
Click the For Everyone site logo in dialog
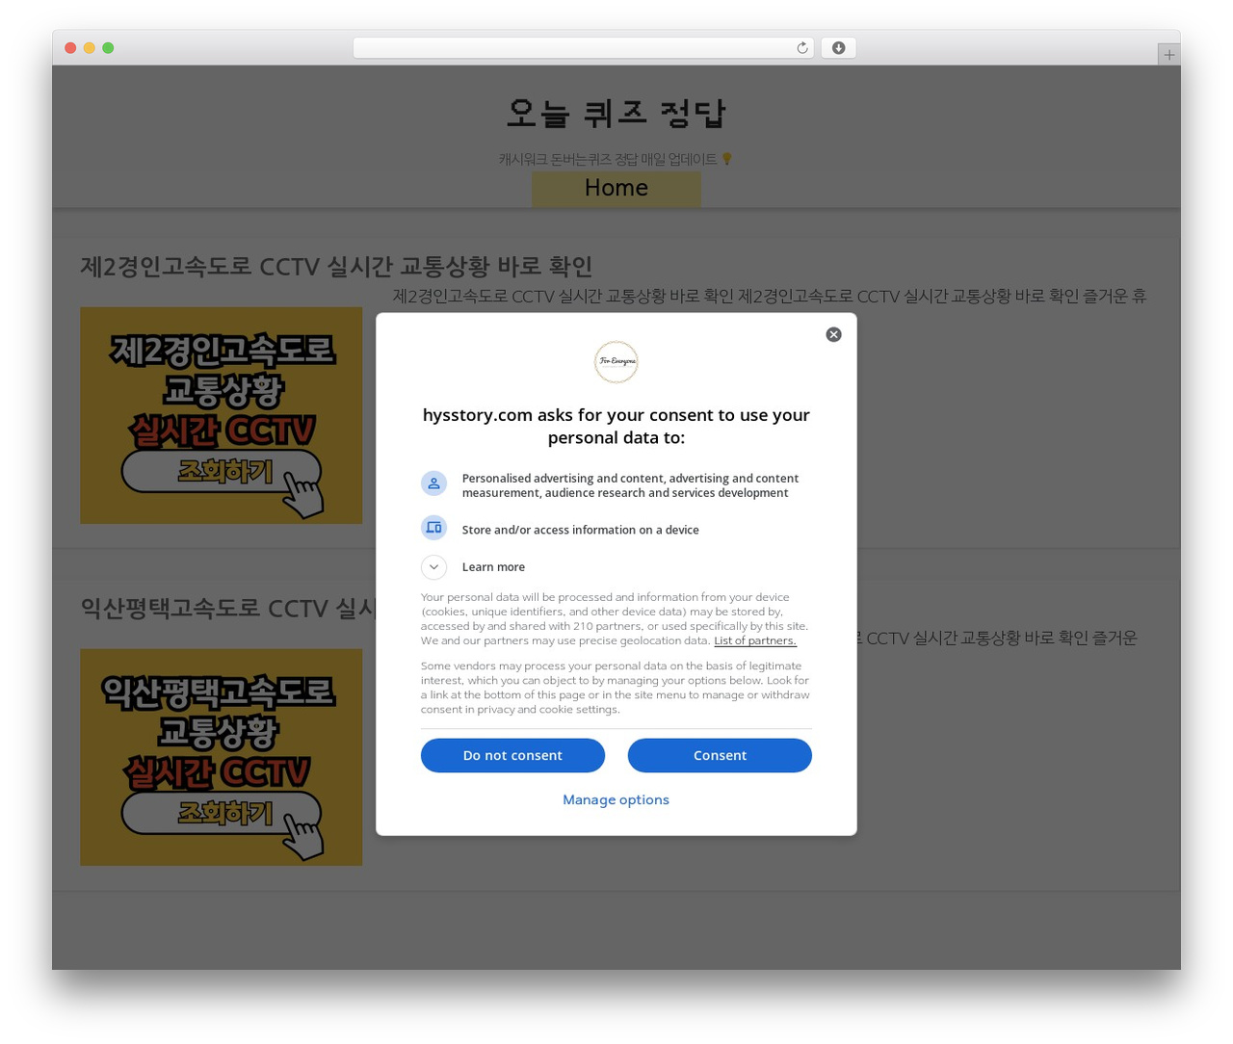616,362
